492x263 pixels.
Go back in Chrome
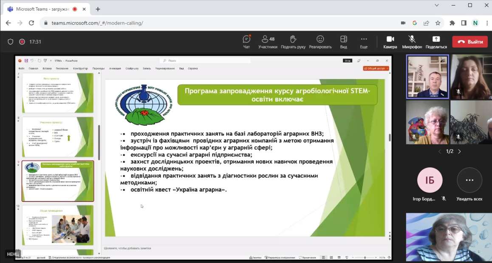click(x=8, y=23)
